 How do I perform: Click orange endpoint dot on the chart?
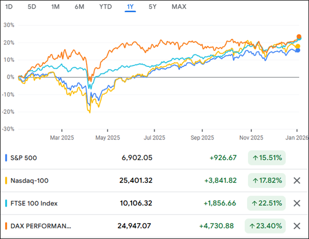(x=299, y=37)
